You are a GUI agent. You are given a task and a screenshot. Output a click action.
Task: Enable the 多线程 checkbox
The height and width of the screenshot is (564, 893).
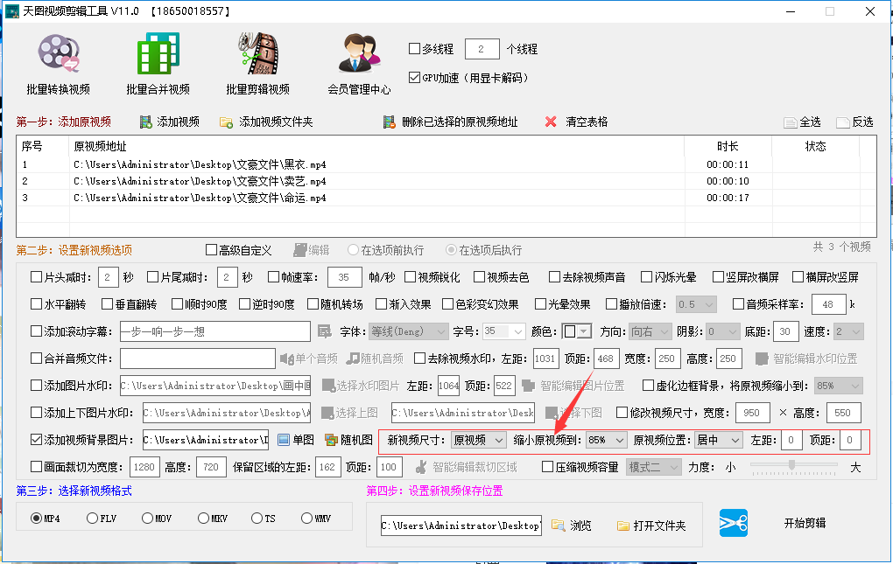coord(415,49)
